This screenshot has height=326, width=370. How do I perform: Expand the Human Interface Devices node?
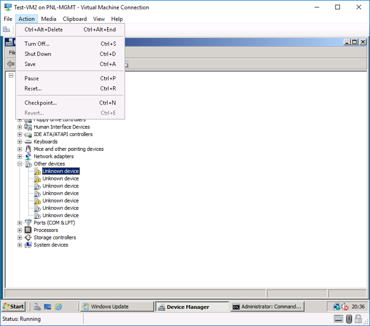[19, 127]
